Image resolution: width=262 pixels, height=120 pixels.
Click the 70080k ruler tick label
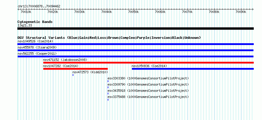pyautogui.click(x=214, y=12)
